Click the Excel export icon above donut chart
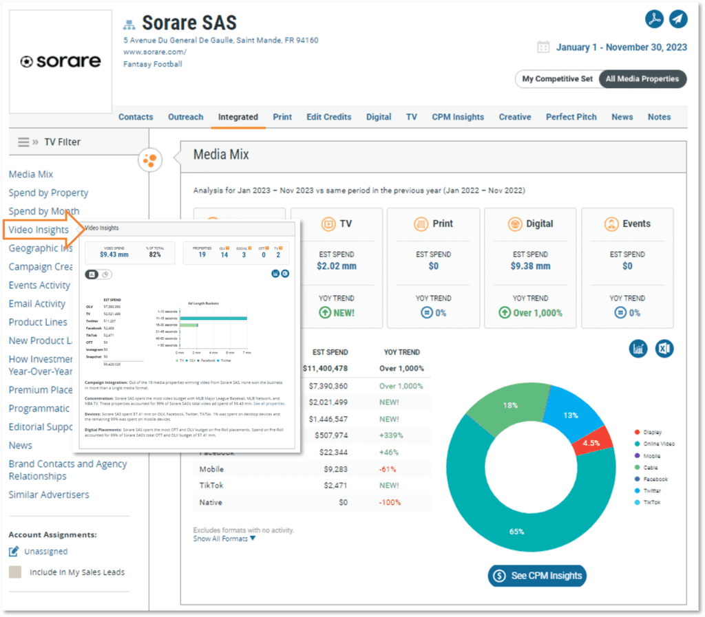Screen dimensions: 705x617 [x=664, y=349]
